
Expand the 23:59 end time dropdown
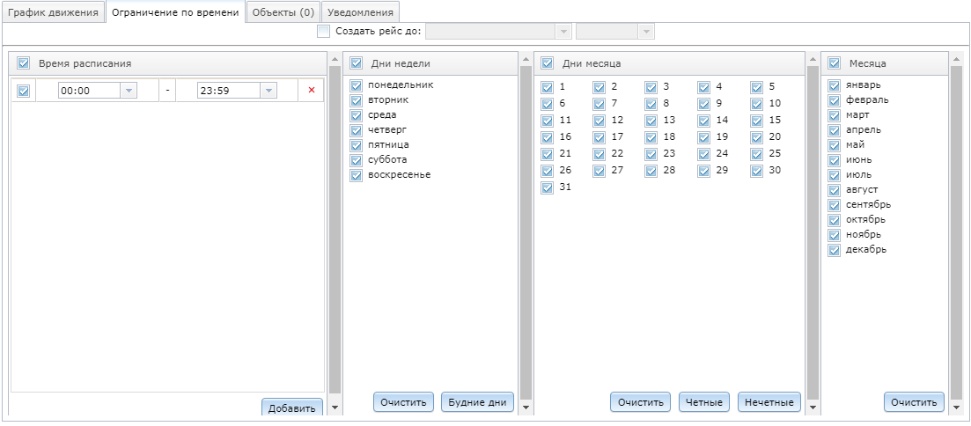268,91
